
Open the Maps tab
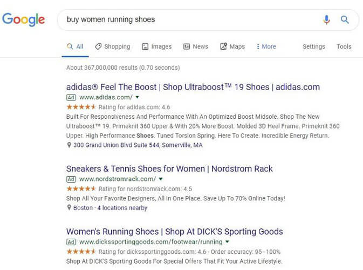pyautogui.click(x=232, y=46)
